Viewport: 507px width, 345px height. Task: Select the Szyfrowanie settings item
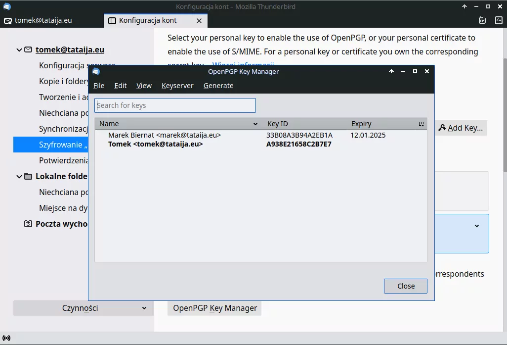(x=51, y=145)
